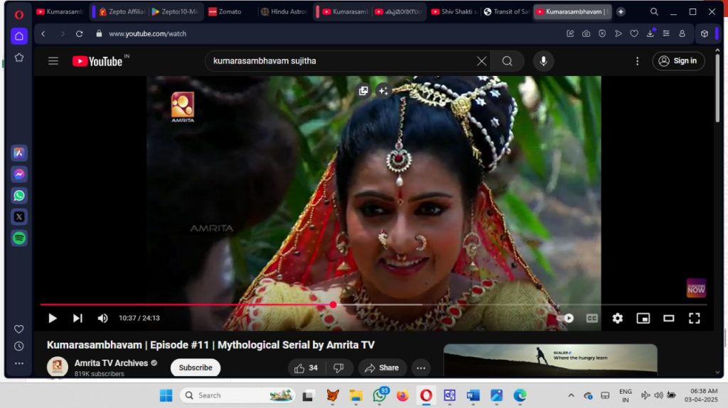Go back to previous page

[x=43, y=34]
